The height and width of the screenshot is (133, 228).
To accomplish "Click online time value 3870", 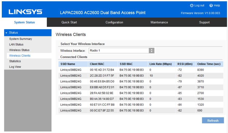I will 200,82.
